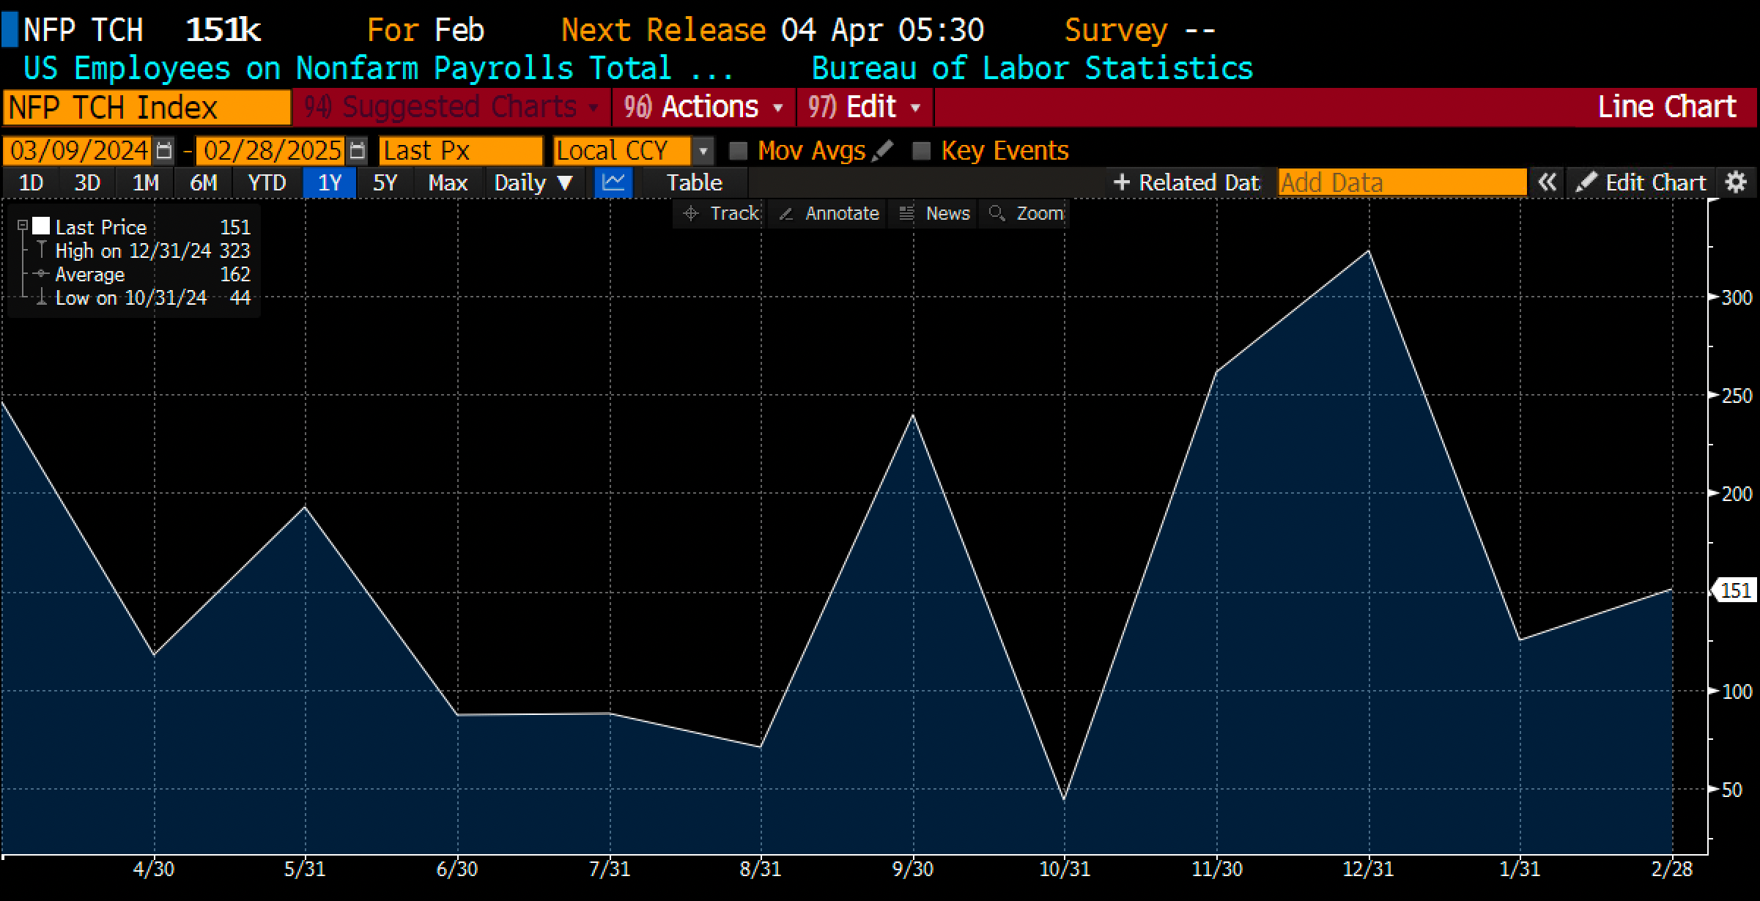Click the end date field 02/28/2025

pyautogui.click(x=271, y=151)
